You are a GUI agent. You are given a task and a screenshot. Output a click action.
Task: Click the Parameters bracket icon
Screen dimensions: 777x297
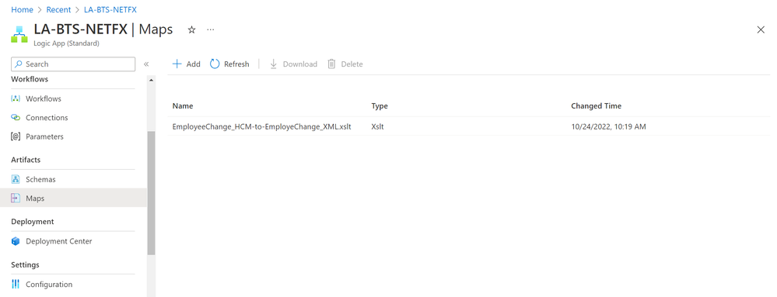(x=16, y=136)
